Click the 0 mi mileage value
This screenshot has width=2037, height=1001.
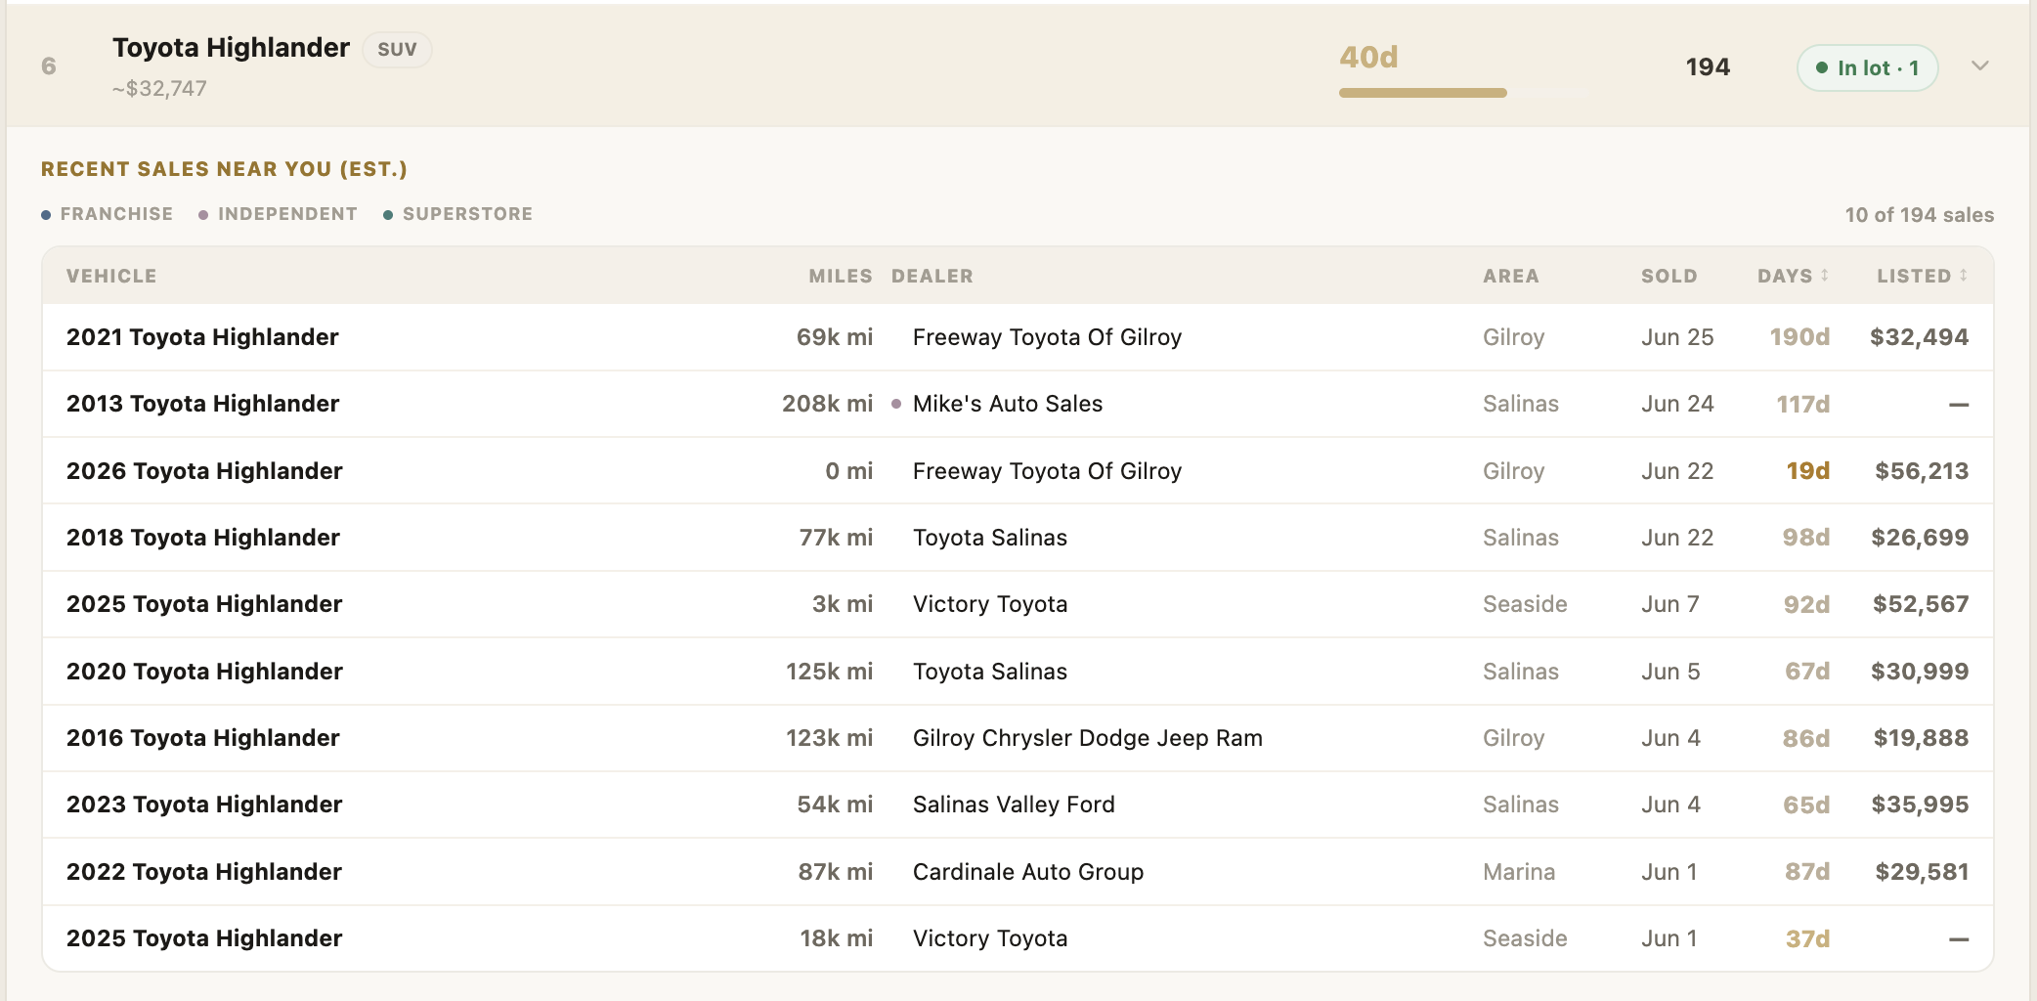848,471
